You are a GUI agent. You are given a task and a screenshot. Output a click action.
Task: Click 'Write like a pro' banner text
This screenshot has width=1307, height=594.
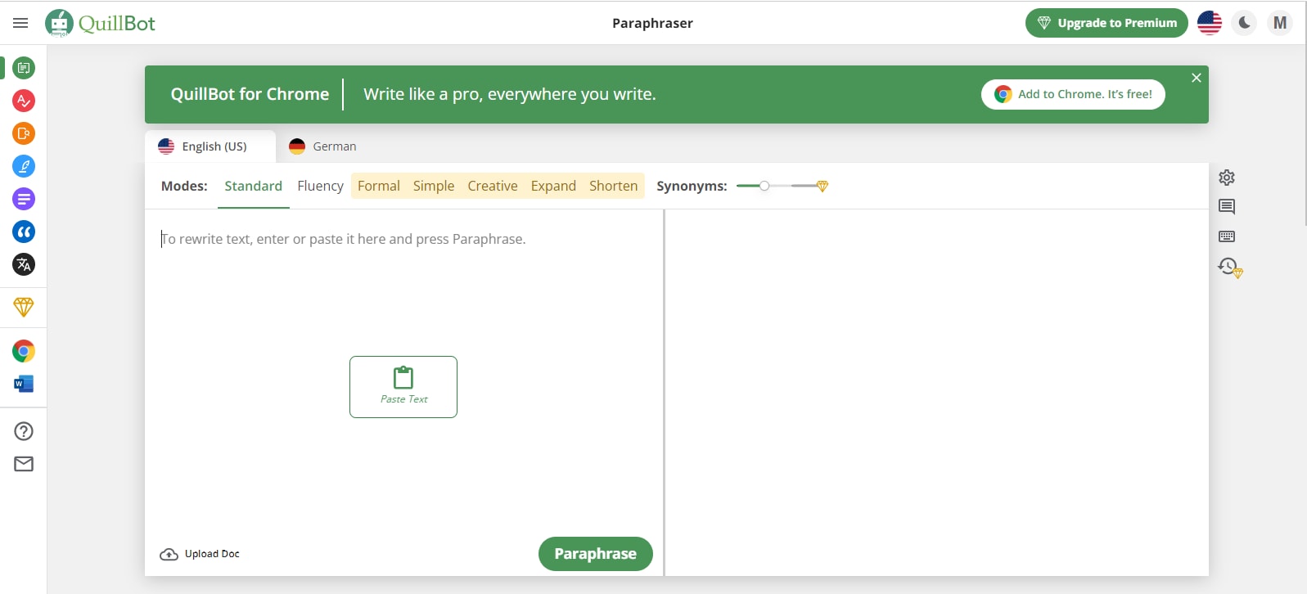tap(510, 94)
